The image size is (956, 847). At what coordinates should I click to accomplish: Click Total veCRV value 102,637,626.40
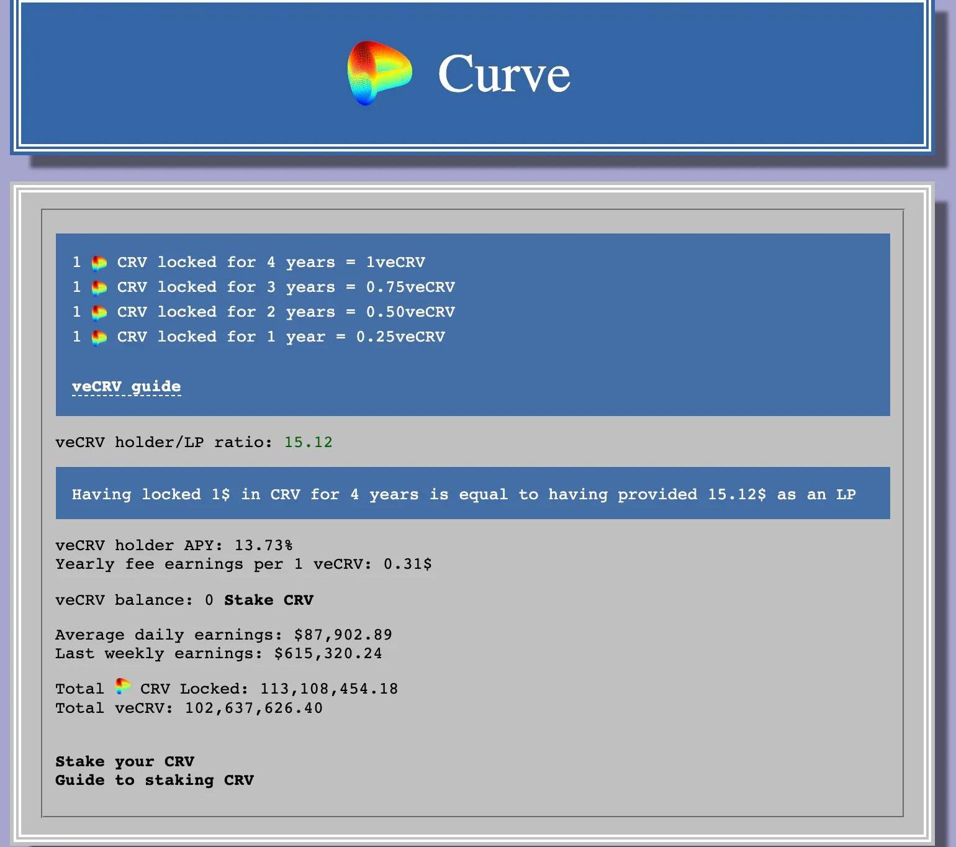[254, 708]
